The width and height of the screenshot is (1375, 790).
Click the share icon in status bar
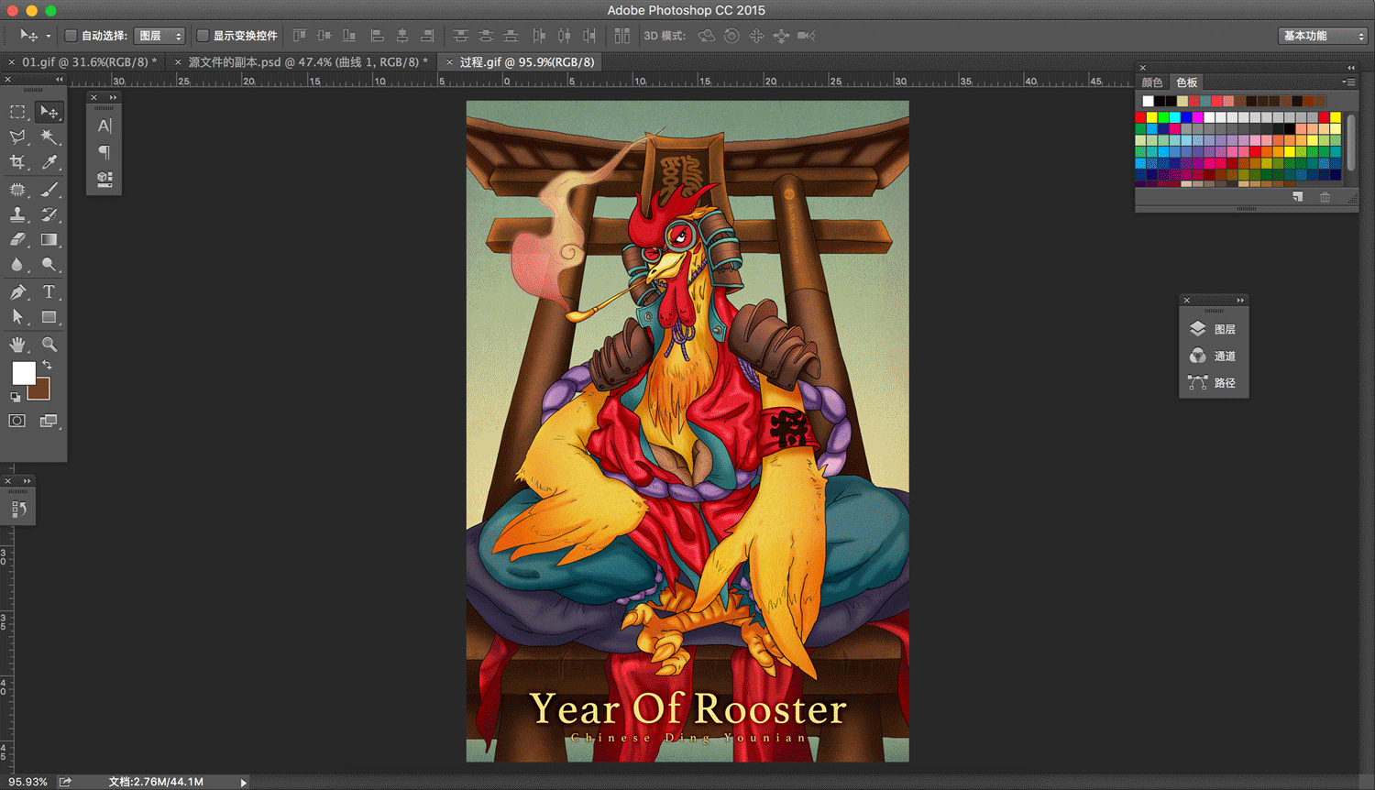[x=66, y=782]
